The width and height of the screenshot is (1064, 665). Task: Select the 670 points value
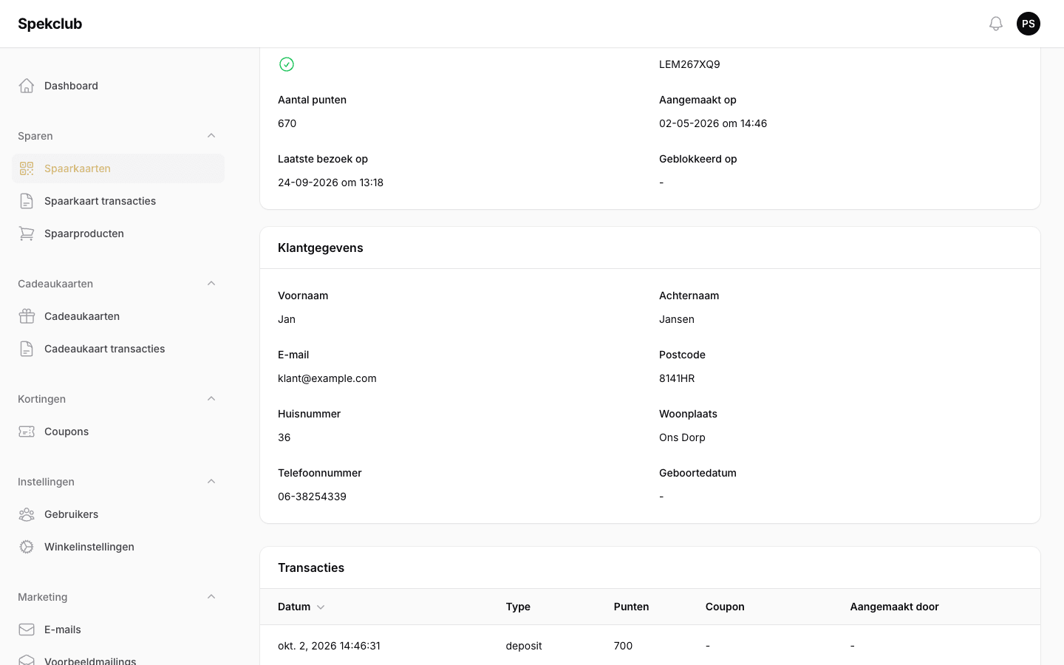pos(287,123)
